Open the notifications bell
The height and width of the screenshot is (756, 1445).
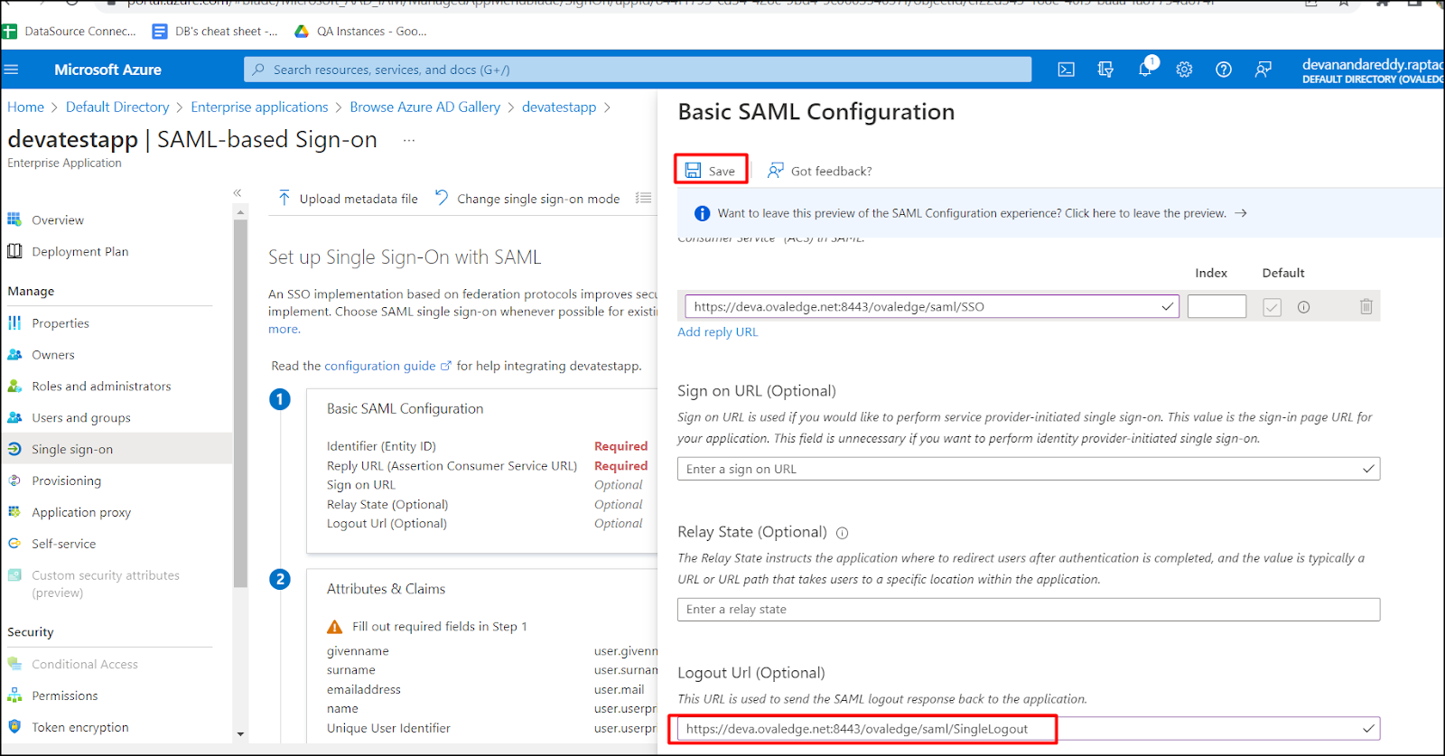[x=1145, y=70]
